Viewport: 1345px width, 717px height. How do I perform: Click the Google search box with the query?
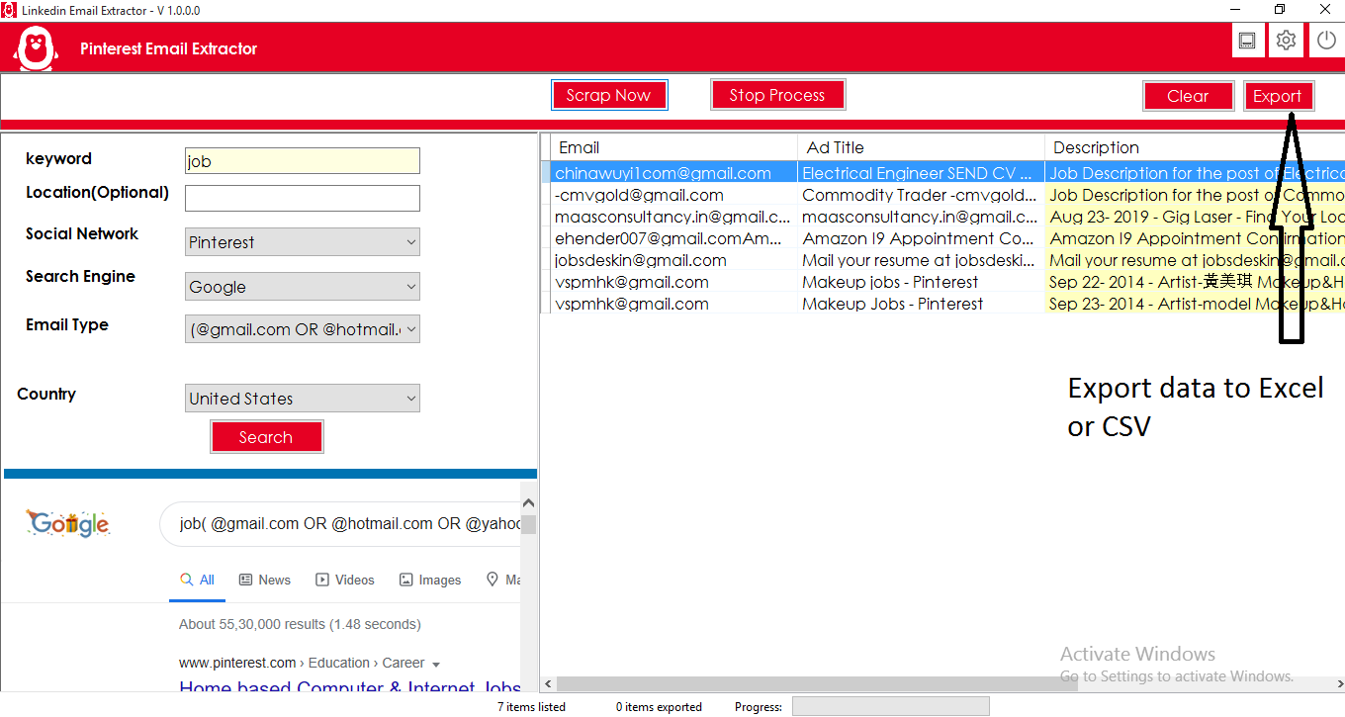point(340,524)
